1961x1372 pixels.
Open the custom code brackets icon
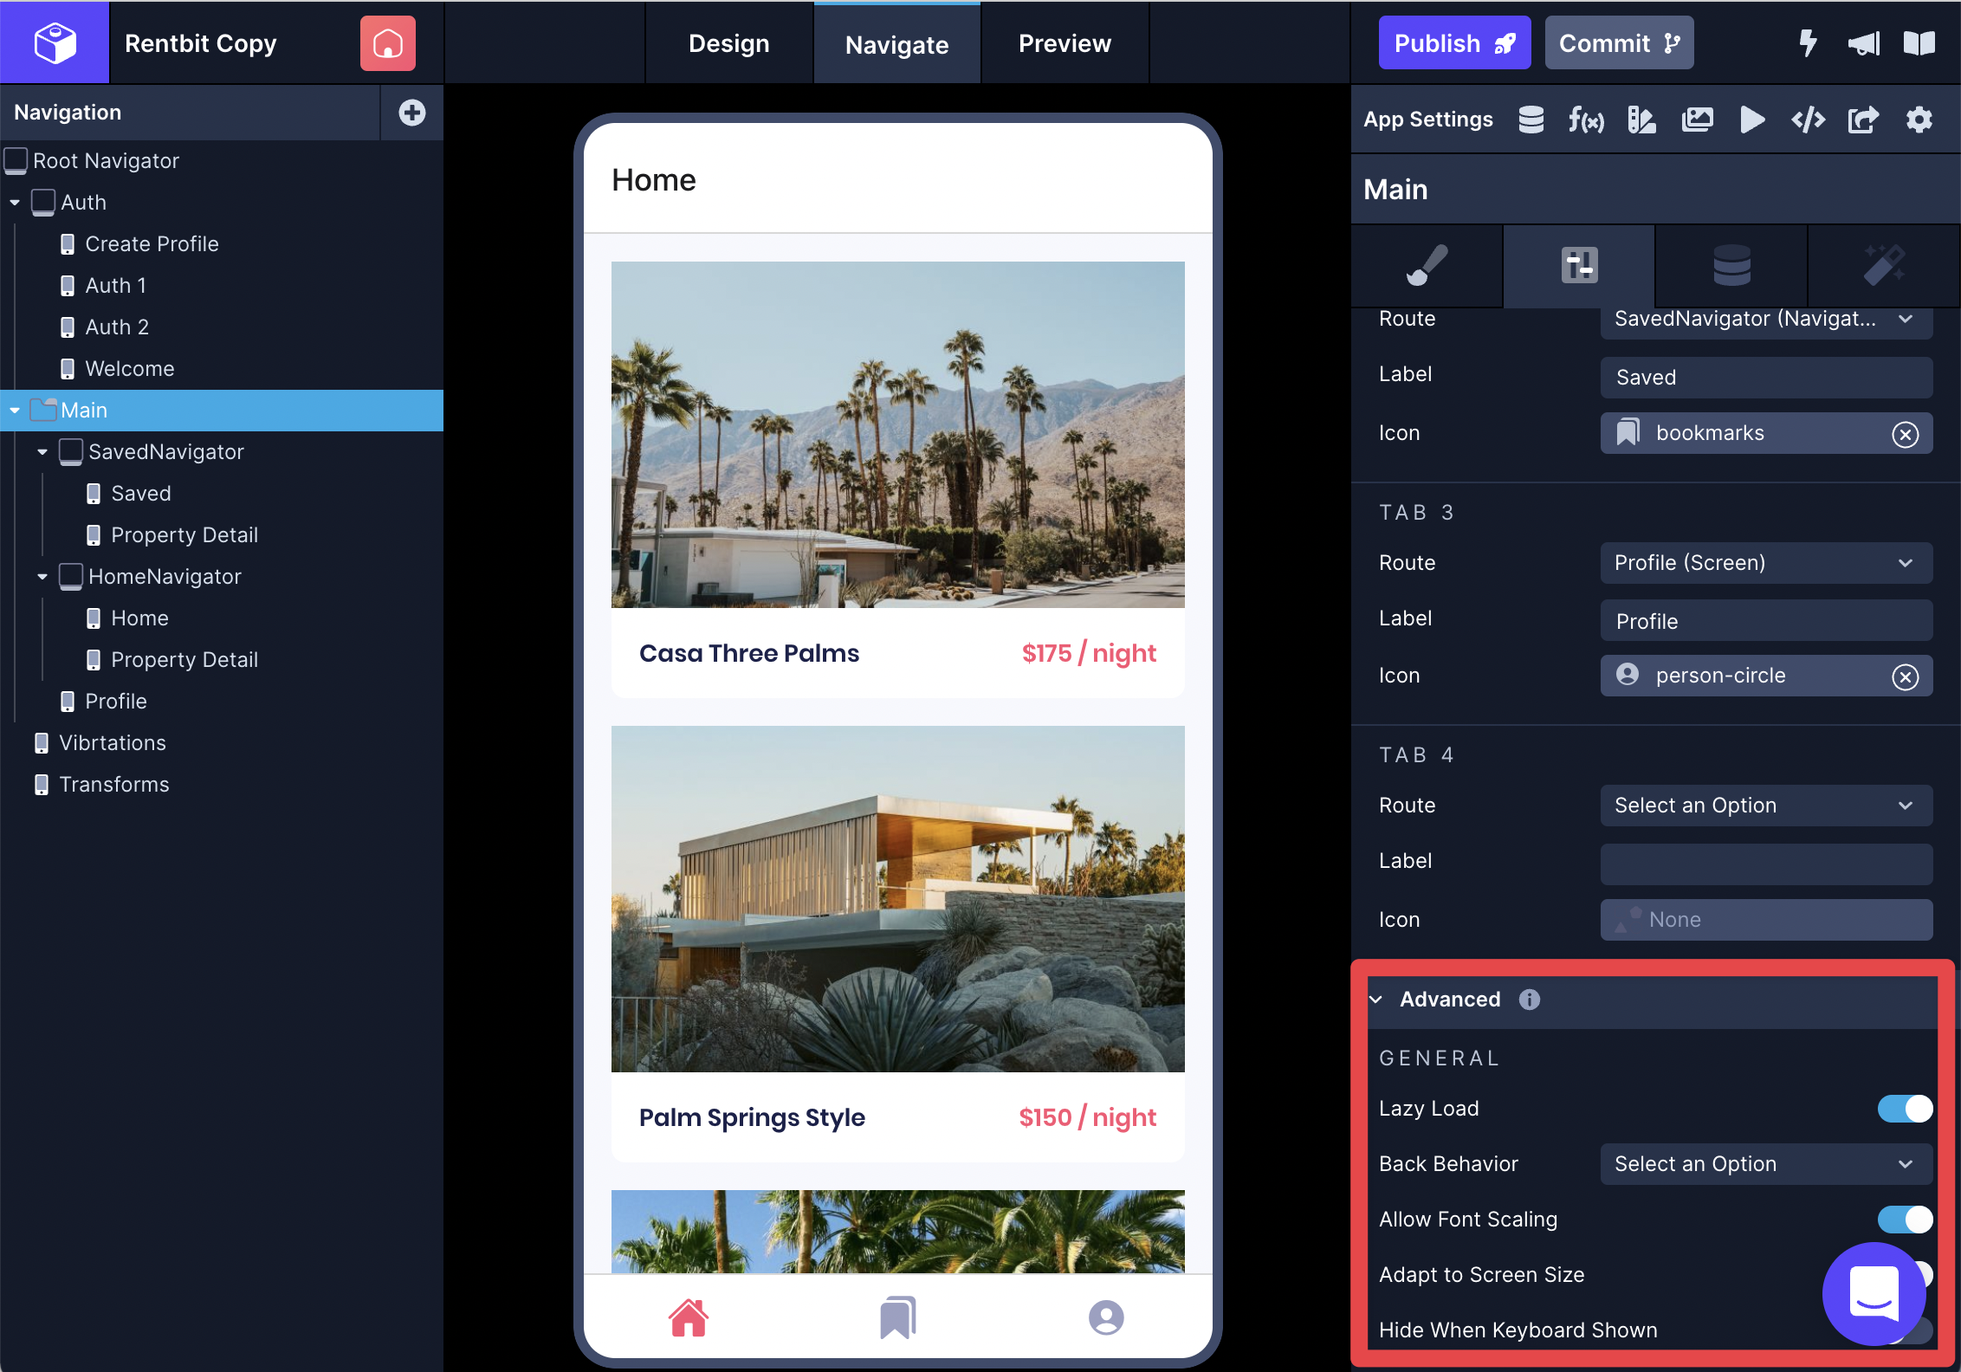coord(1808,120)
